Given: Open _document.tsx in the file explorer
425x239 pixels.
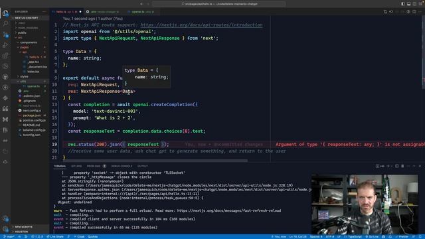Looking at the screenshot, I should (x=30, y=66).
